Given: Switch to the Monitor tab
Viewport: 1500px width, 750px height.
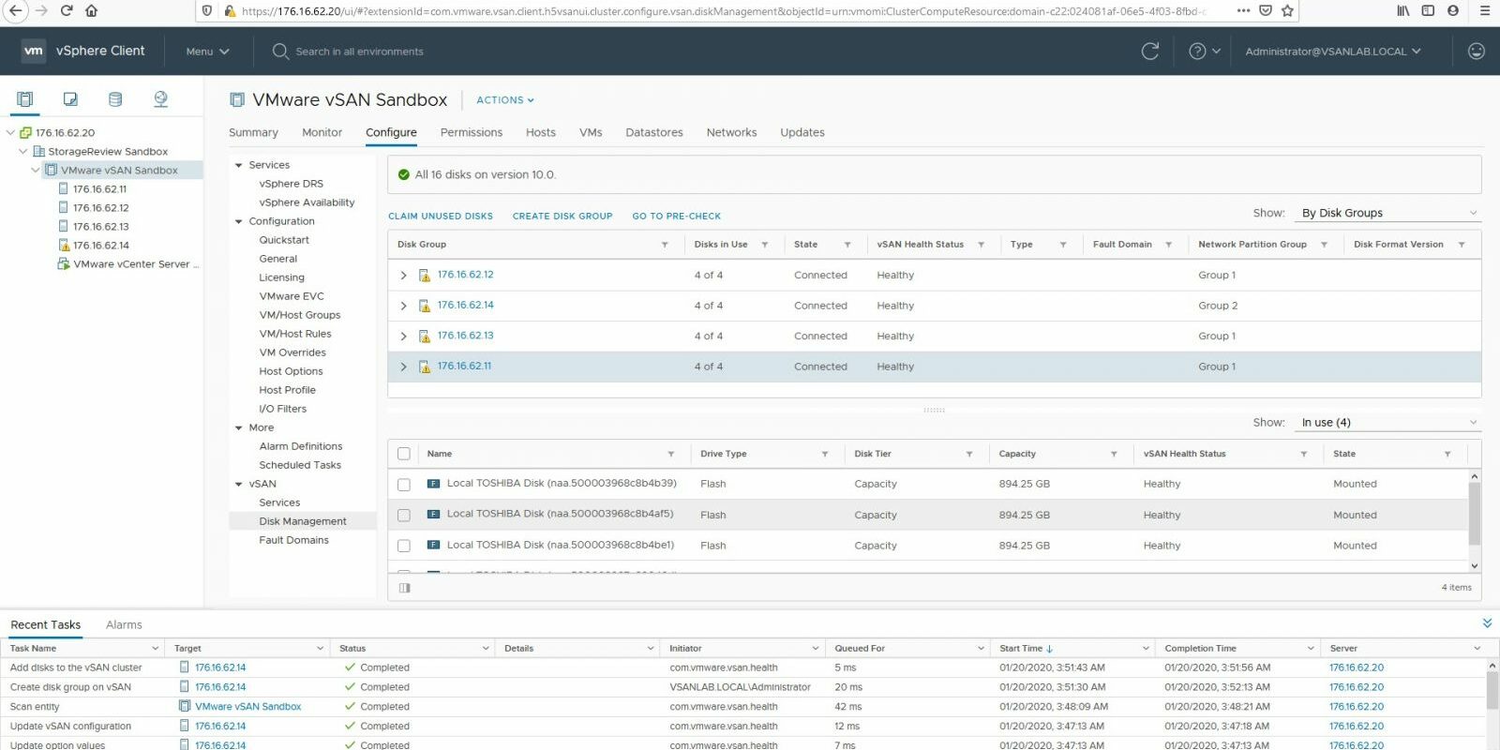Looking at the screenshot, I should tap(322, 132).
